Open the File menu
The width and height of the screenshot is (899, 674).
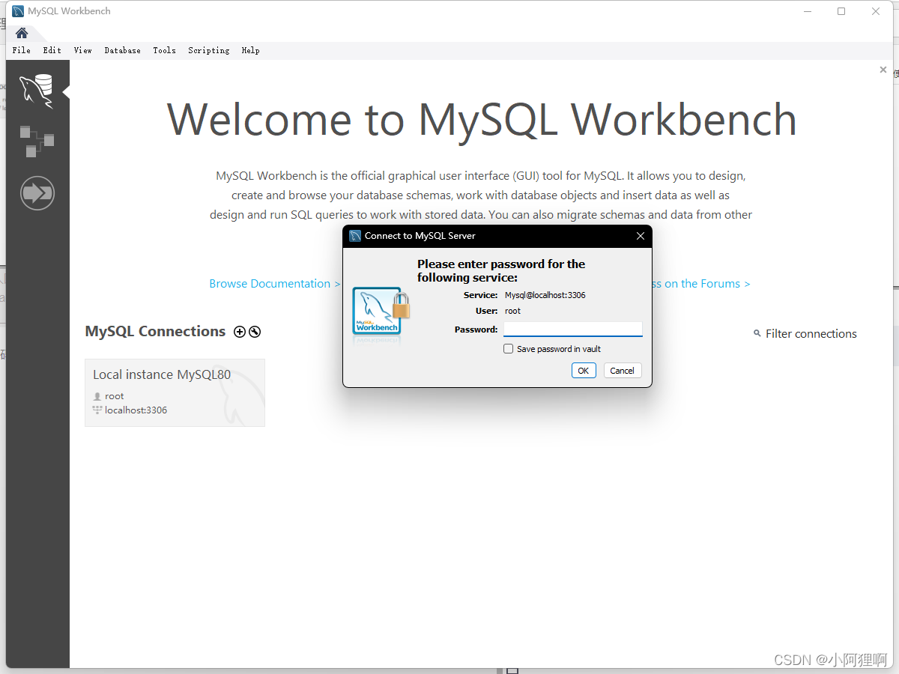click(22, 50)
